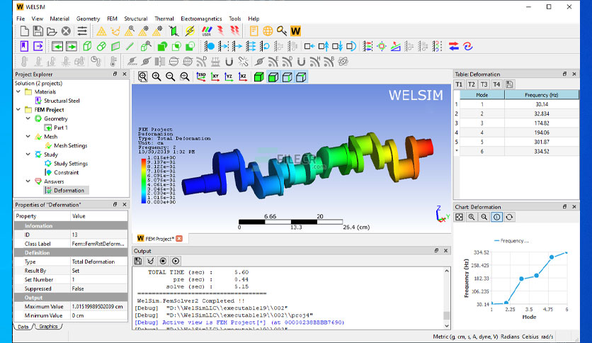Click the single red lightning bolt icon

click(x=220, y=31)
